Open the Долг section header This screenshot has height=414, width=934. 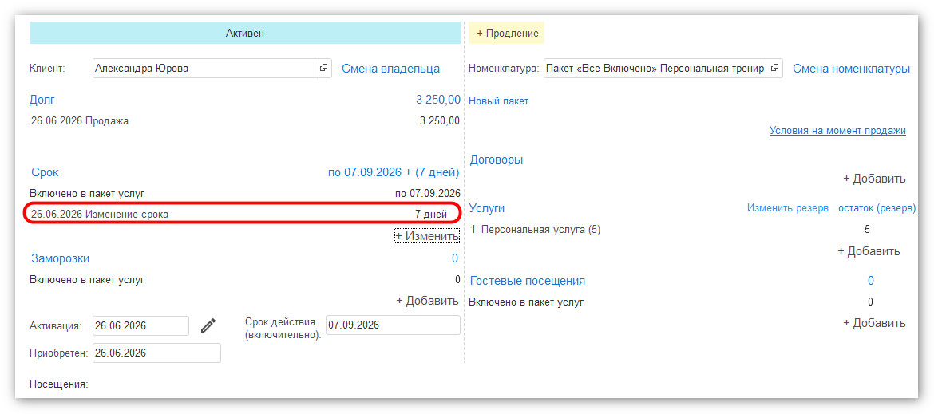42,100
